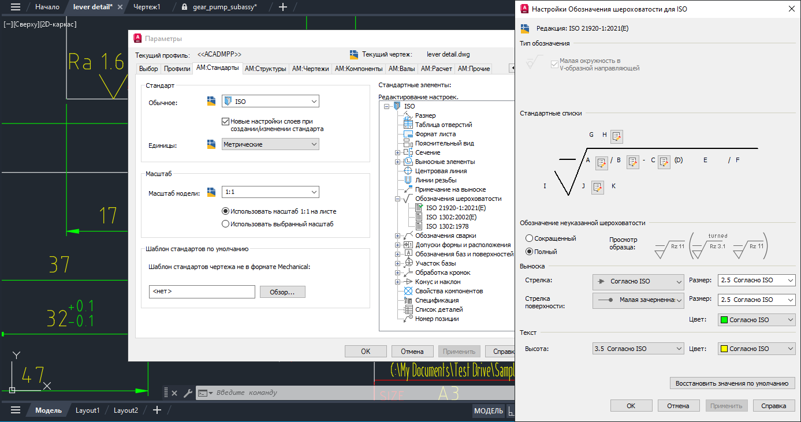Screen dimensions: 801x422
Task: Add a new layout with plus icon
Action: tap(157, 410)
